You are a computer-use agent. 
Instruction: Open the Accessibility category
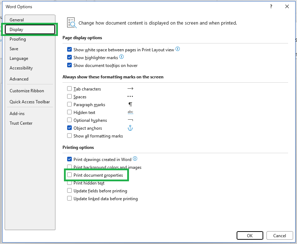(30, 68)
